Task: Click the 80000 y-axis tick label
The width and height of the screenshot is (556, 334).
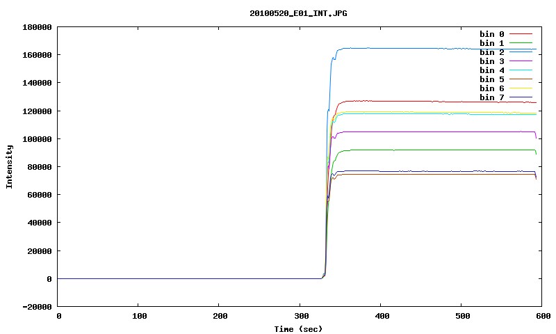Action: tap(40, 167)
